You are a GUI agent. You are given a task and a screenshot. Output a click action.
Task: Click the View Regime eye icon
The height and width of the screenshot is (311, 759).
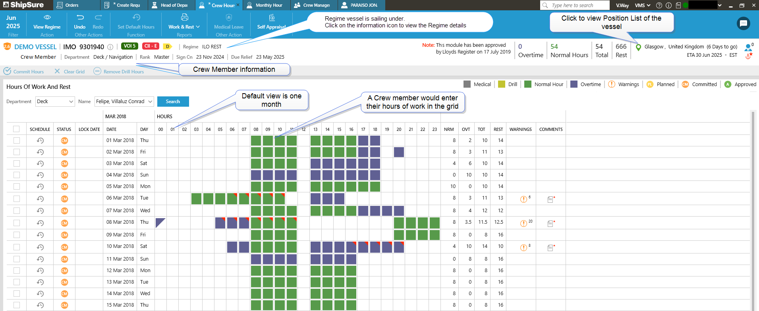47,17
